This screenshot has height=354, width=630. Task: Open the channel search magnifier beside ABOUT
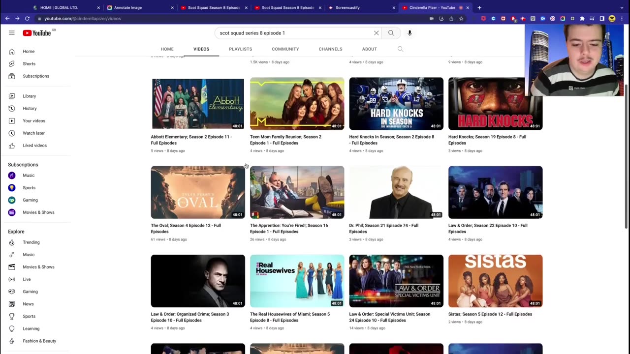pos(400,49)
